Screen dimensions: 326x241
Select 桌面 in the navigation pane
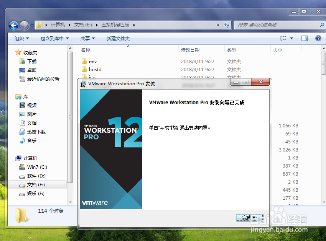pyautogui.click(x=32, y=70)
